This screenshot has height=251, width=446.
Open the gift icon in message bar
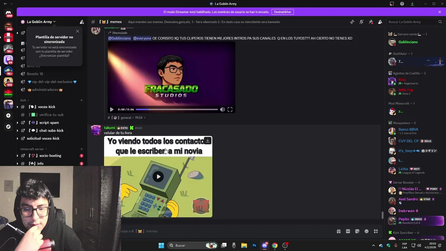338,231
